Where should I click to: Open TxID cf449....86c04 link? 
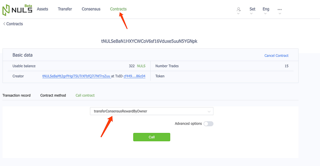[135, 76]
